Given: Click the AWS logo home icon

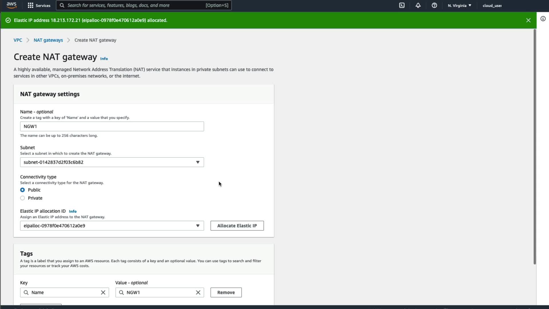Looking at the screenshot, I should [11, 5].
